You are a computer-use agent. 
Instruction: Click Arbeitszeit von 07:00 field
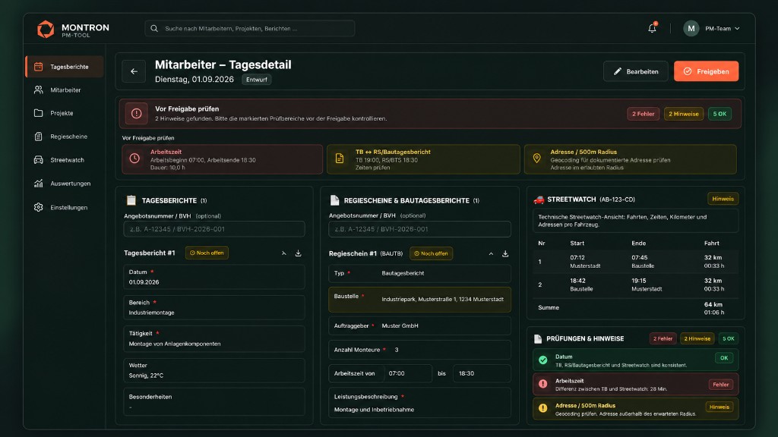click(408, 373)
